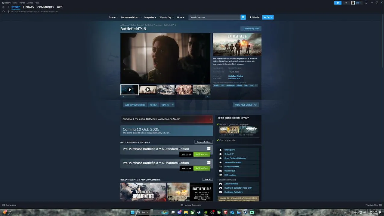Viewport: 384px width, 216px height.
Task: Click the Electronic Arts publisher link
Action: point(234,79)
